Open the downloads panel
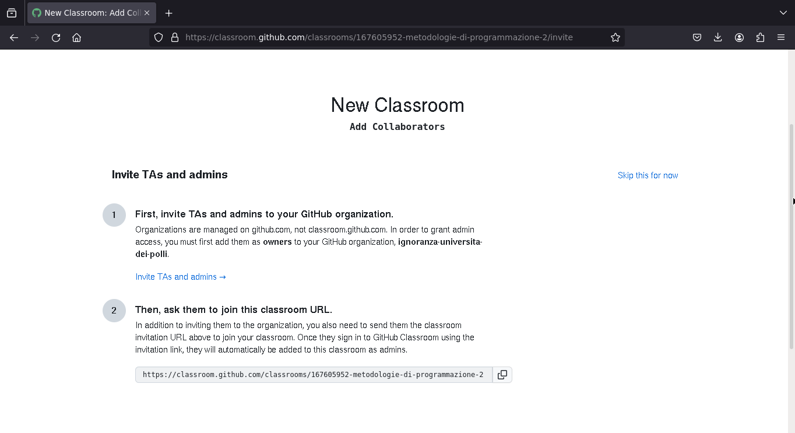Screen dimensions: 795x433 tap(718, 37)
